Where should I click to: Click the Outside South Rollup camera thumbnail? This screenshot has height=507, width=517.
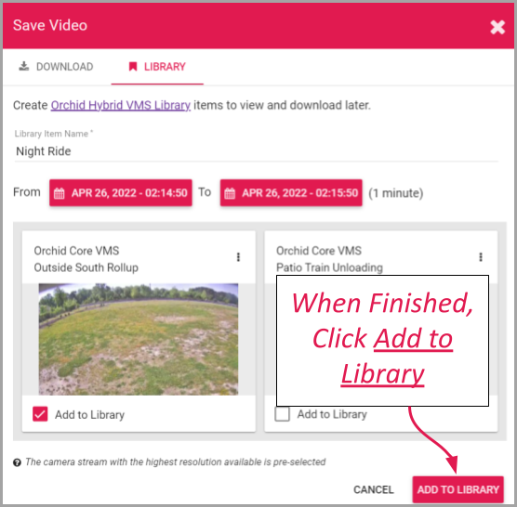point(139,340)
